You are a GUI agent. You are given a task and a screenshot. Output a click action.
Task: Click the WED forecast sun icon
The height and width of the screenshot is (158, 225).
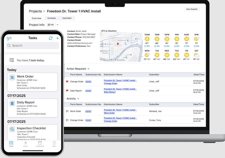(x=167, y=55)
